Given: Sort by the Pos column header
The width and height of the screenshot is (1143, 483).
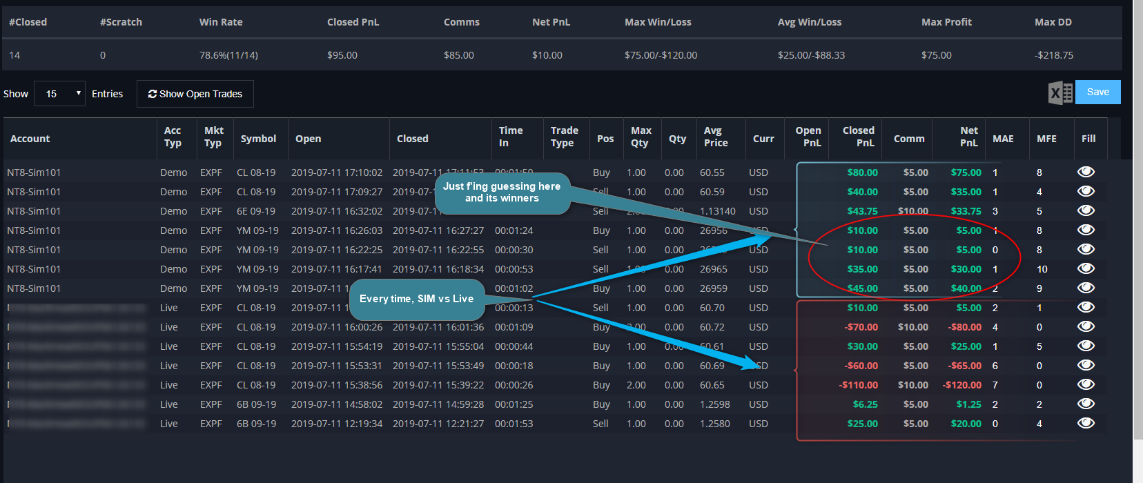Looking at the screenshot, I should point(607,139).
